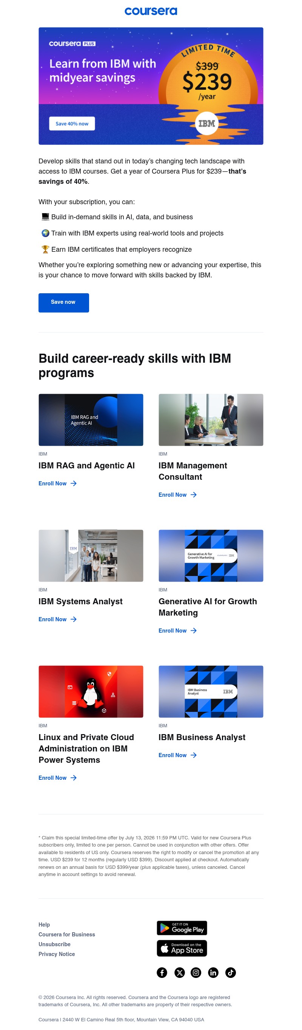302x1030 pixels.
Task: Click the Download on the App Store badge
Action: (x=182, y=948)
